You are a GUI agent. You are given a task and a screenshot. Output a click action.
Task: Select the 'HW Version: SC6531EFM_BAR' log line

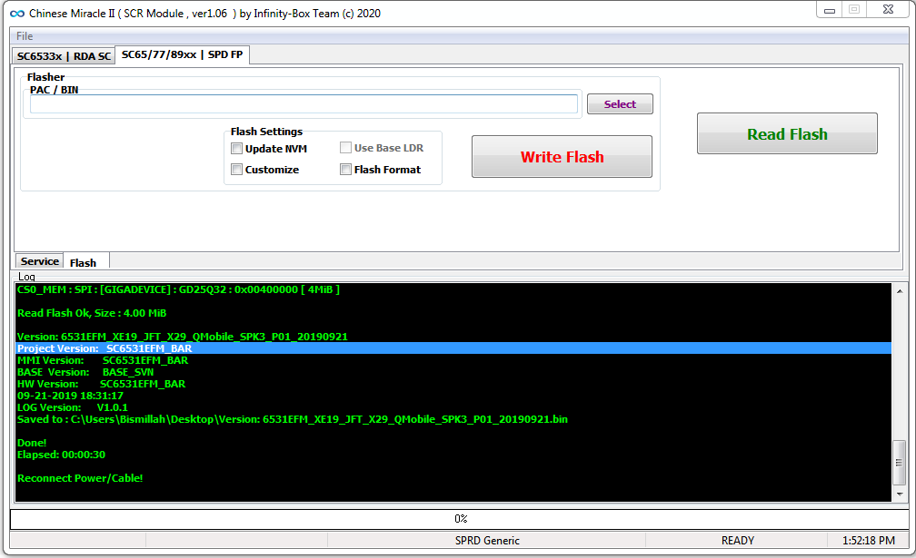pos(101,384)
